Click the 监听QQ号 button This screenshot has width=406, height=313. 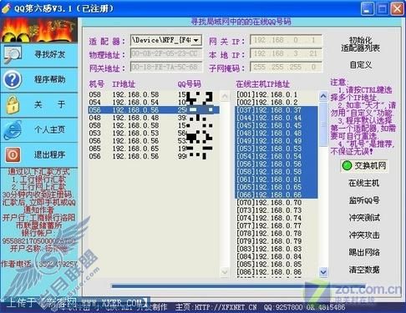point(364,200)
